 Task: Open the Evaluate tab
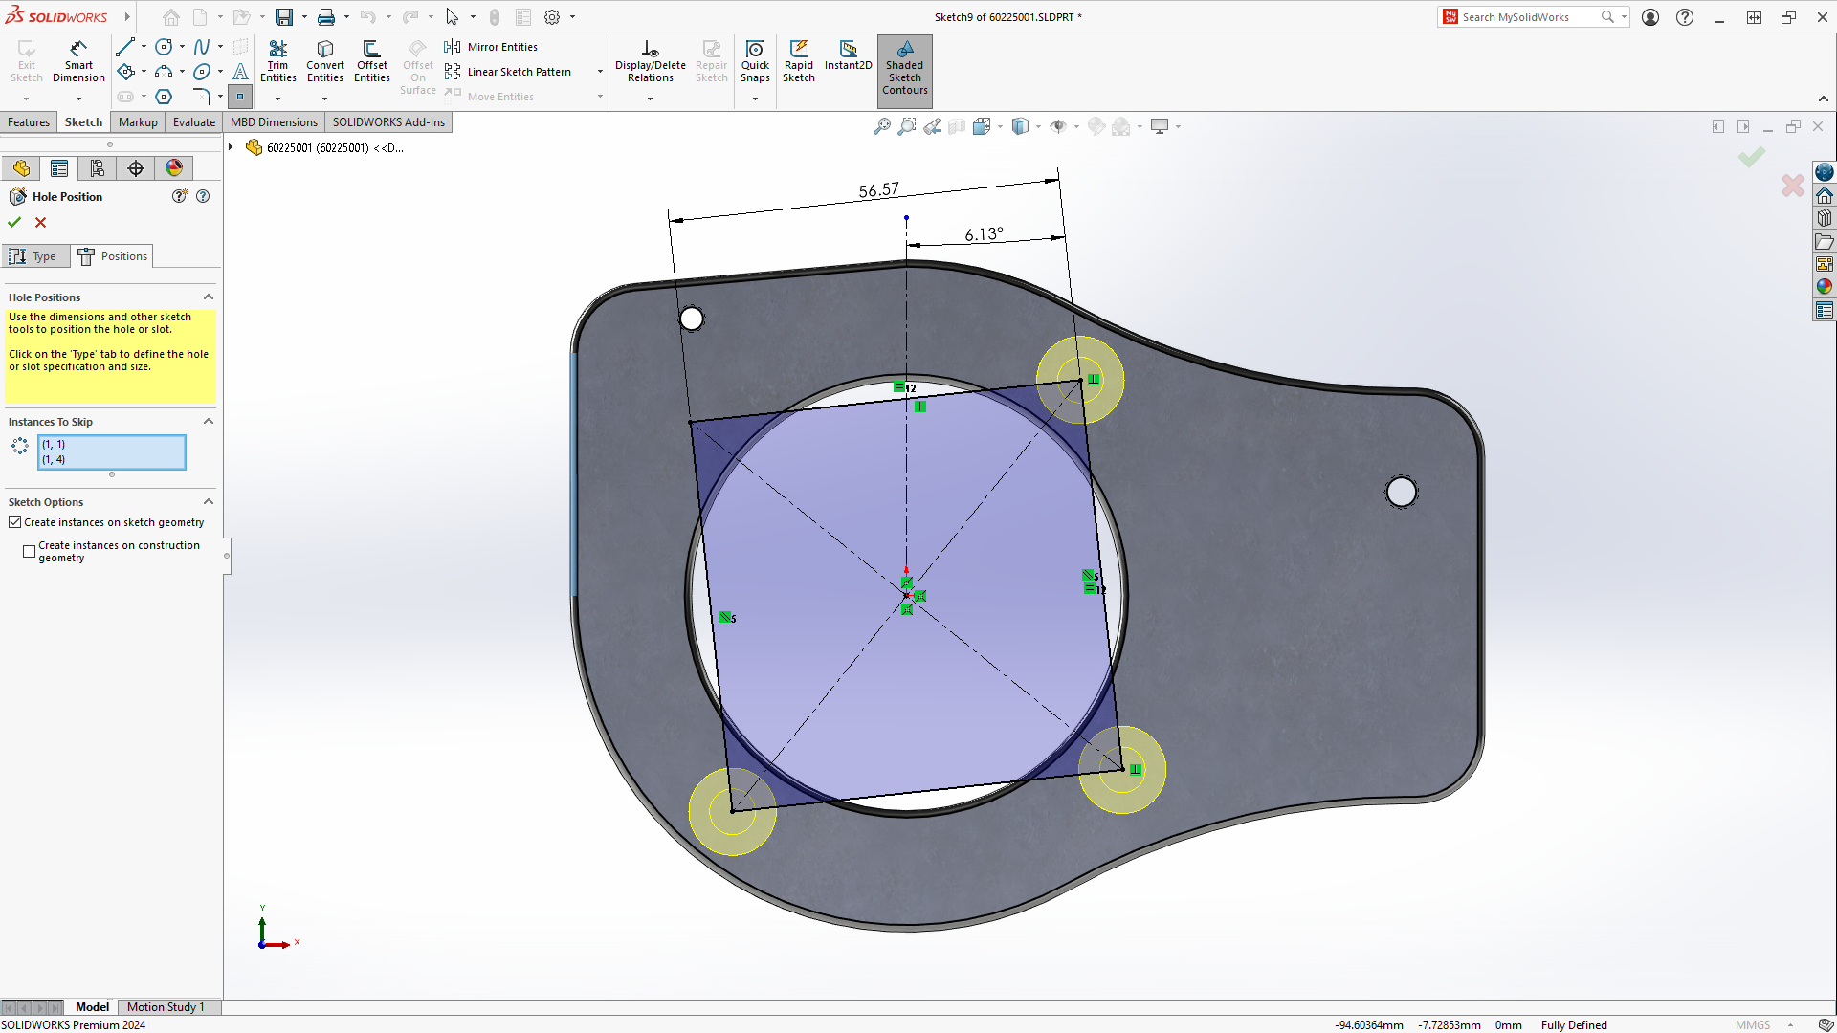(x=193, y=121)
